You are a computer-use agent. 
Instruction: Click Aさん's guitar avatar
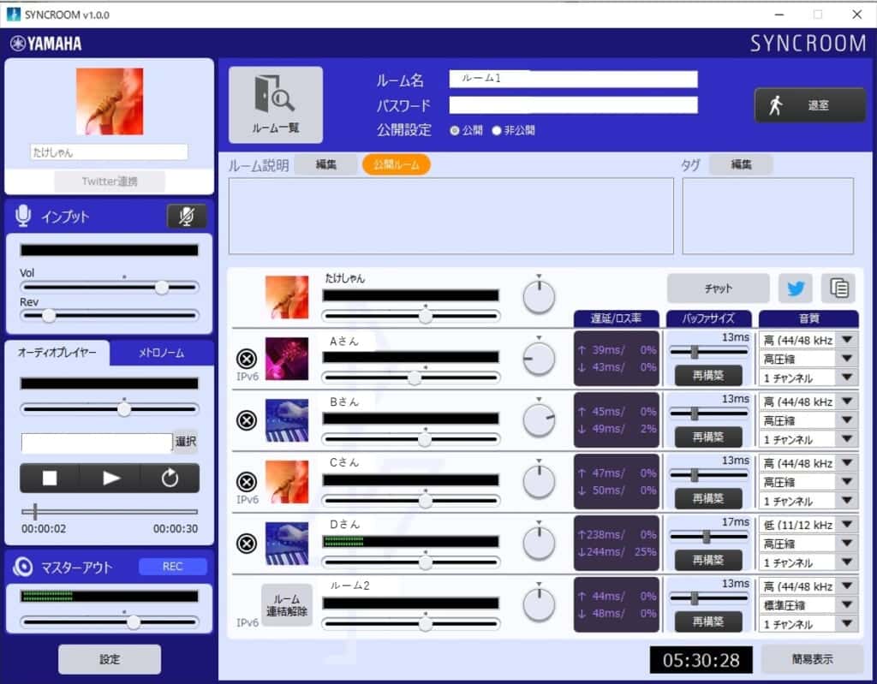point(287,359)
